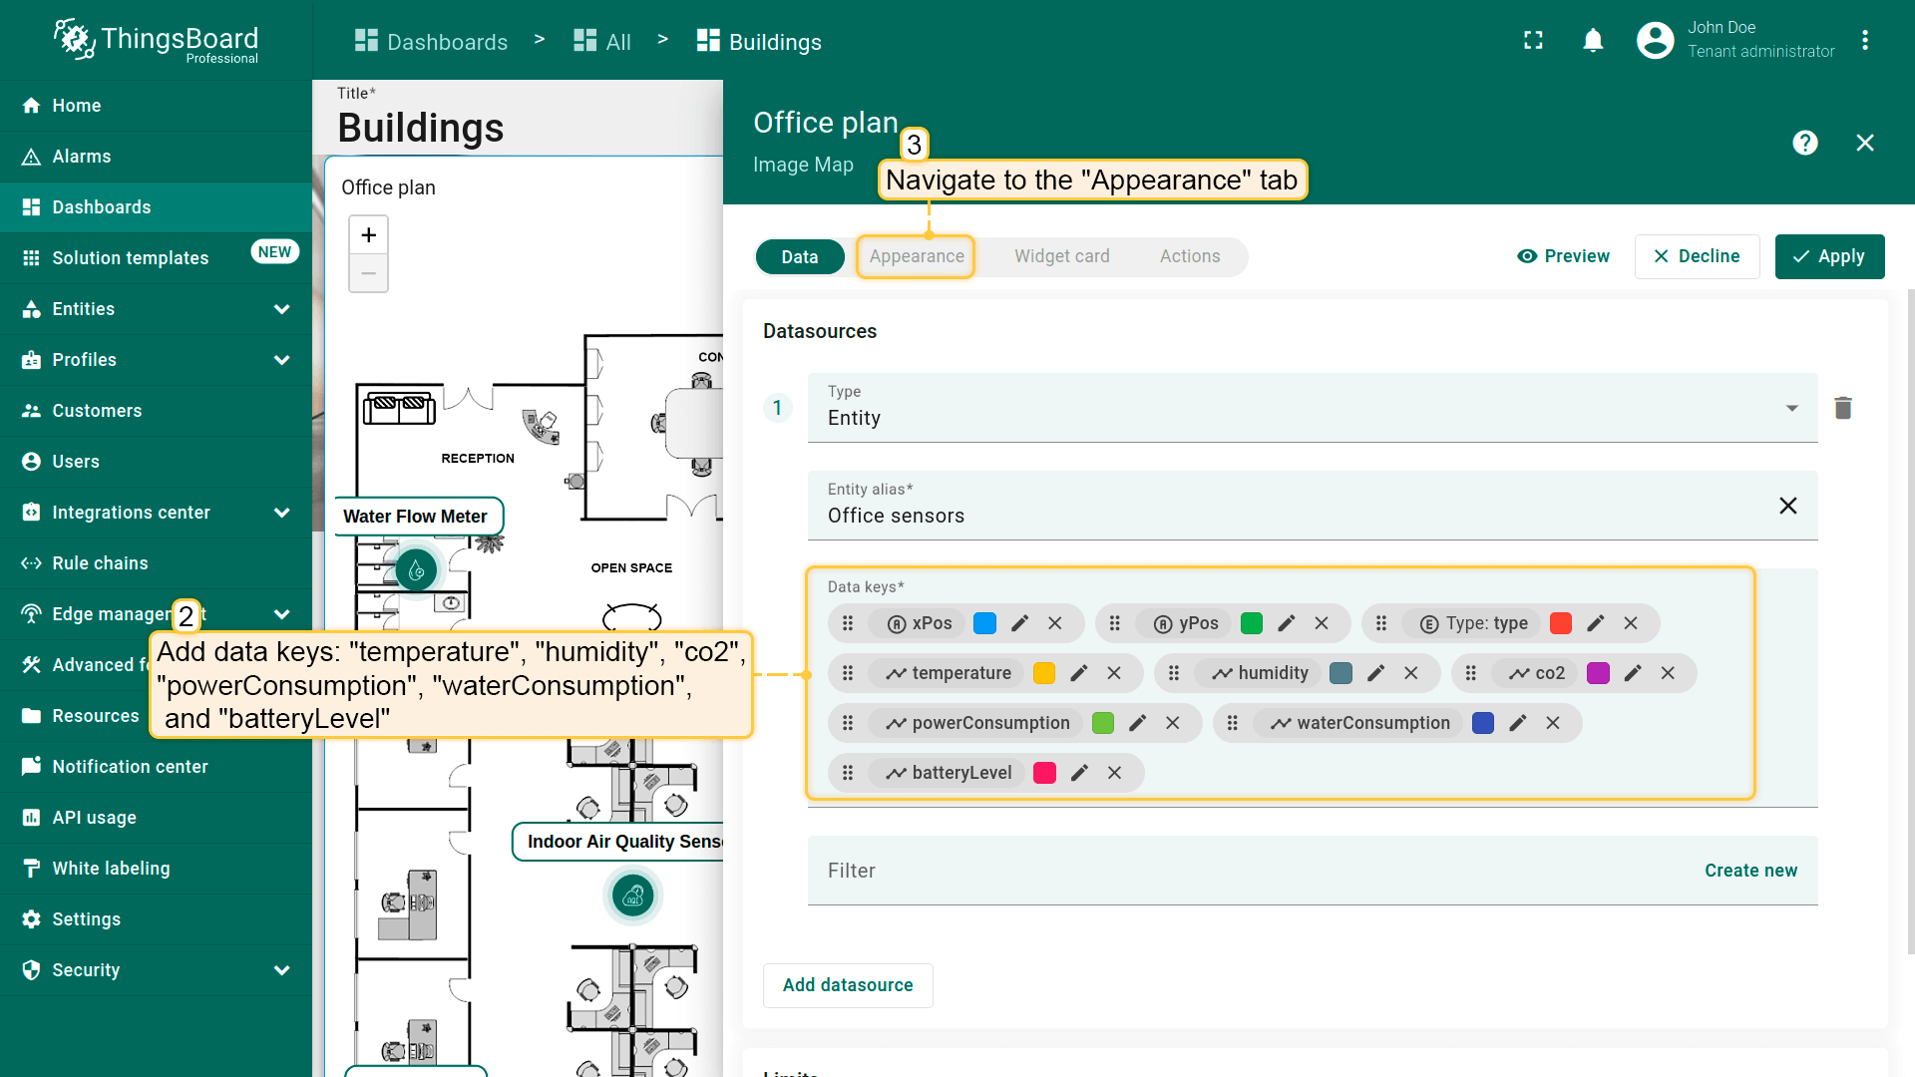Toggle the Preview eye button

tap(1563, 256)
